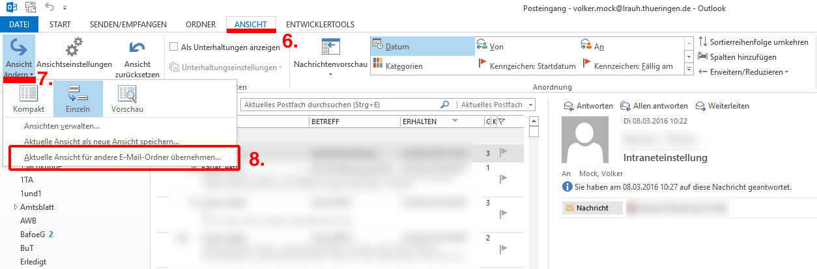The image size is (817, 269).
Task: Open the BafoeG folder
Action: point(33,234)
